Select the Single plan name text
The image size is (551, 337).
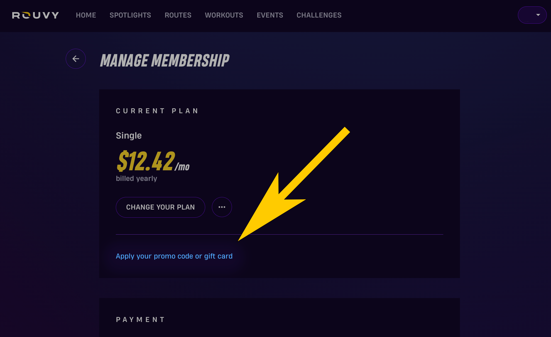129,136
